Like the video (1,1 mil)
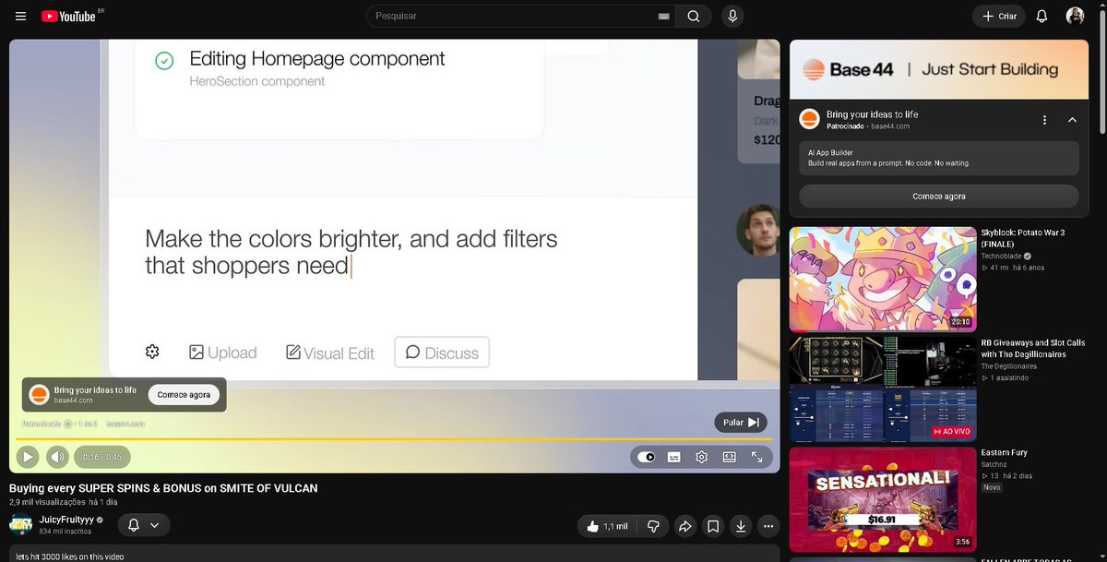1107x562 pixels. [607, 526]
